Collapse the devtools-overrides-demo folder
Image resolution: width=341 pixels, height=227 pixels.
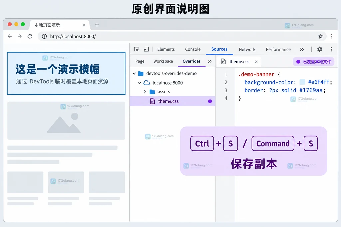[x=134, y=73]
